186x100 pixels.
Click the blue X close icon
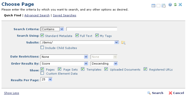point(180,5)
